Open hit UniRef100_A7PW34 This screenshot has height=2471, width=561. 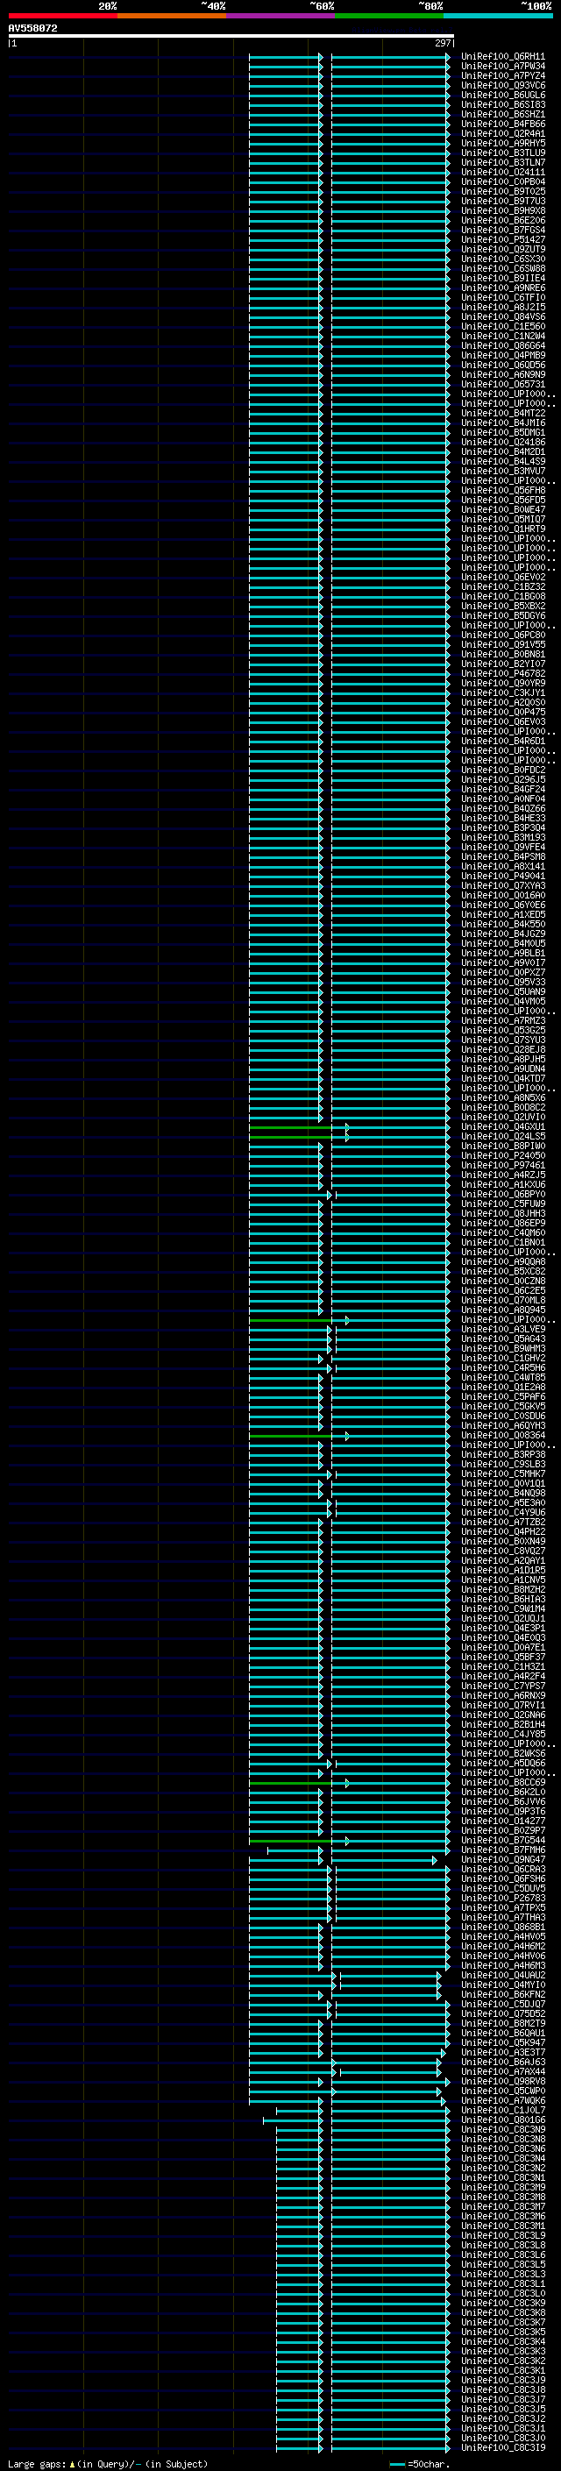[503, 67]
